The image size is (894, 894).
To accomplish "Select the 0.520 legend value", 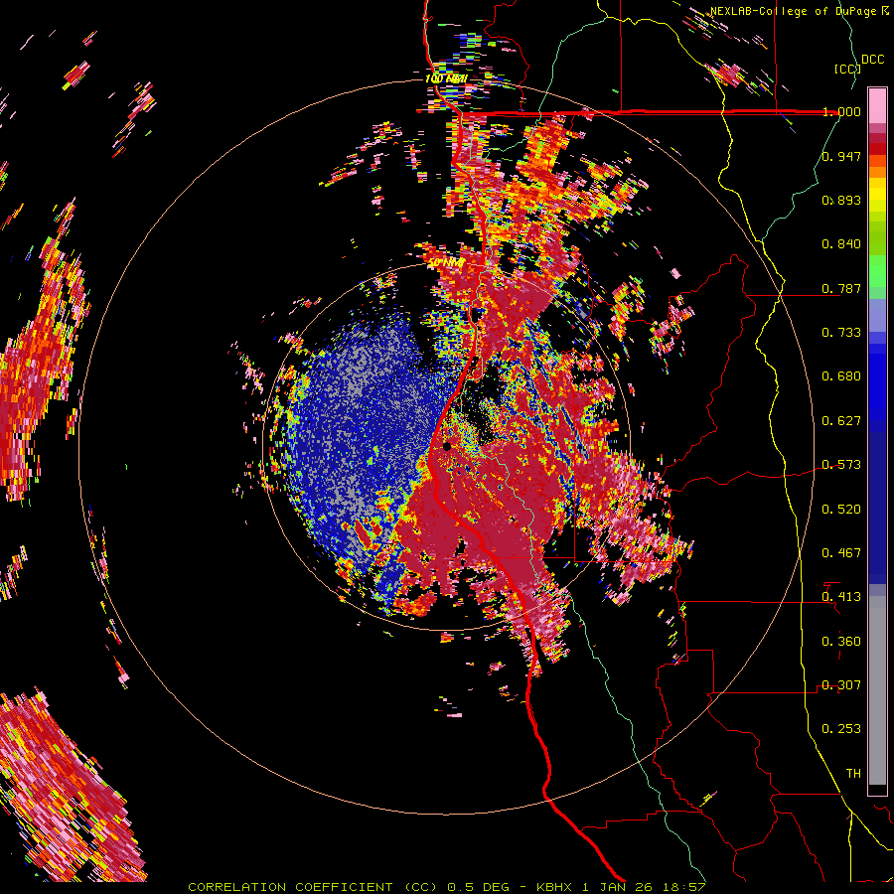I will (841, 510).
